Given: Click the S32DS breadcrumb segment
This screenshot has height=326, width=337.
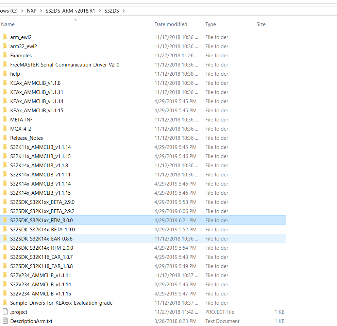Looking at the screenshot, I should click(x=112, y=11).
